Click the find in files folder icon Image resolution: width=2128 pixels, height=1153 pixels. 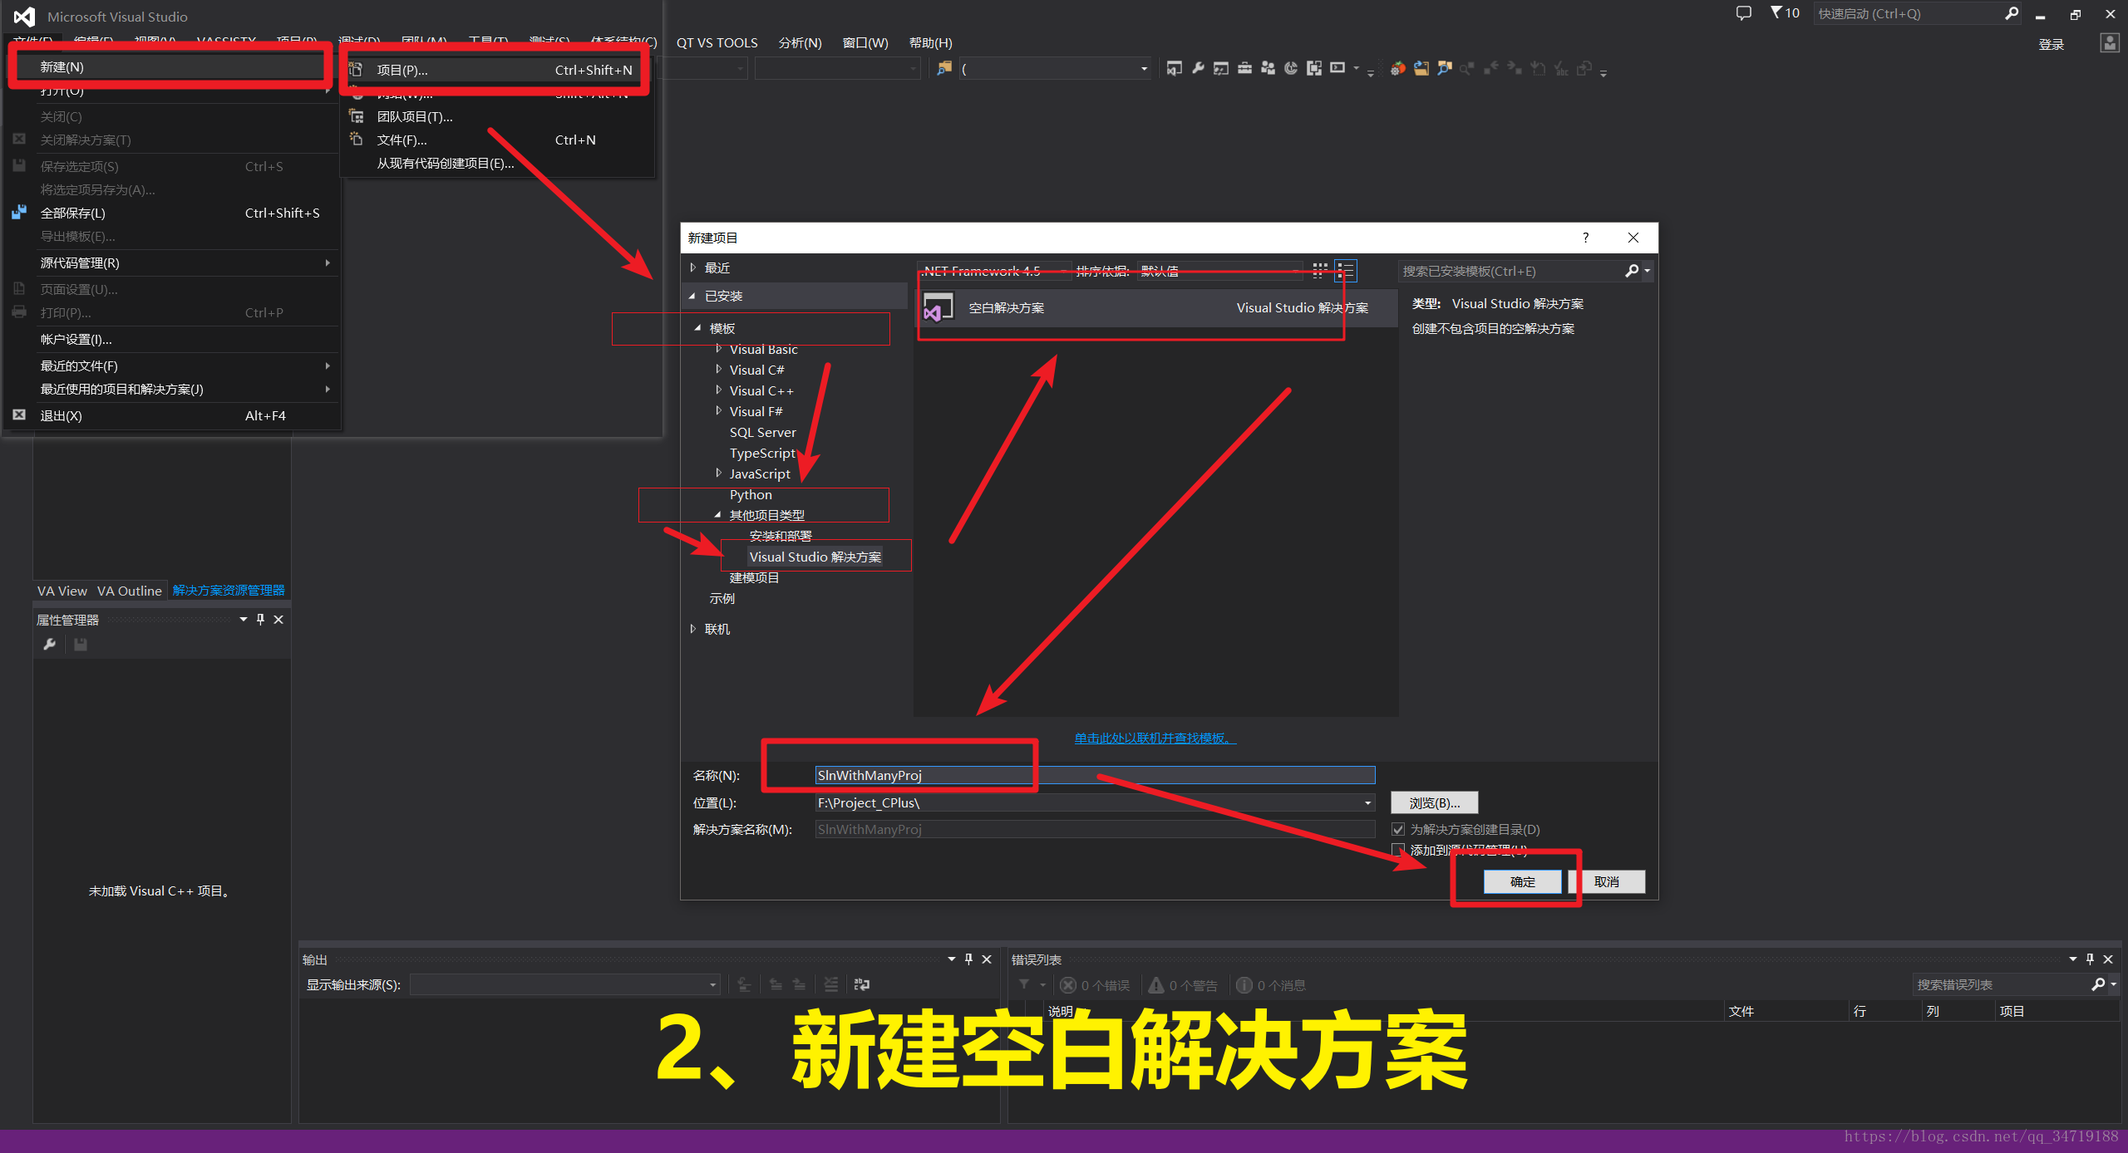pos(944,68)
